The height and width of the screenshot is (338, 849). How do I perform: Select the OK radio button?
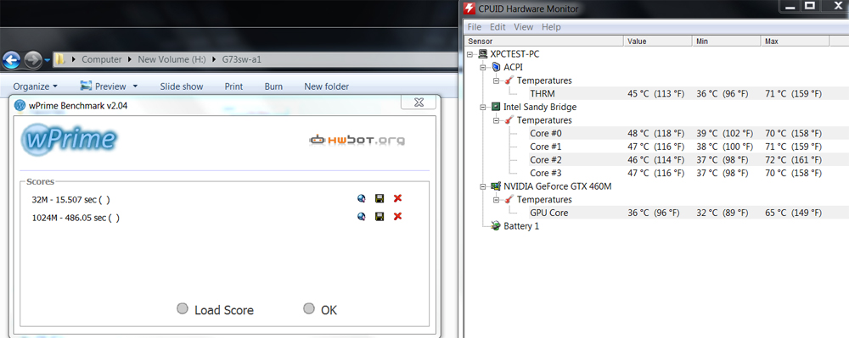click(309, 309)
